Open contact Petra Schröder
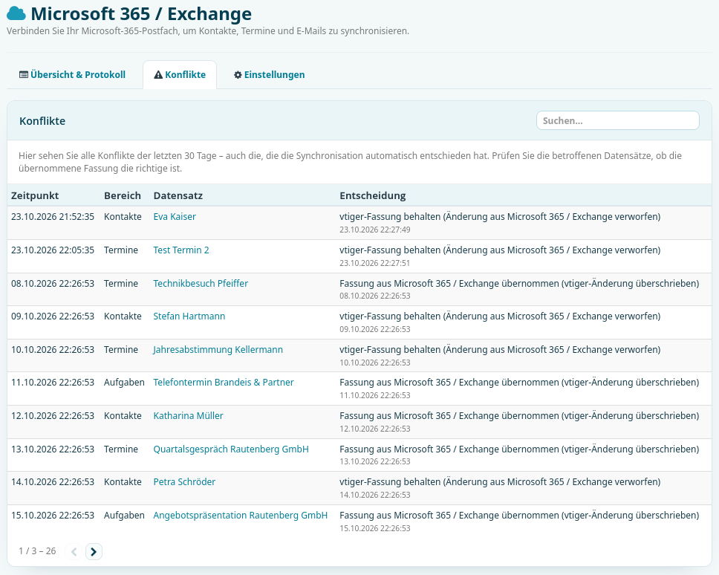 click(x=184, y=481)
